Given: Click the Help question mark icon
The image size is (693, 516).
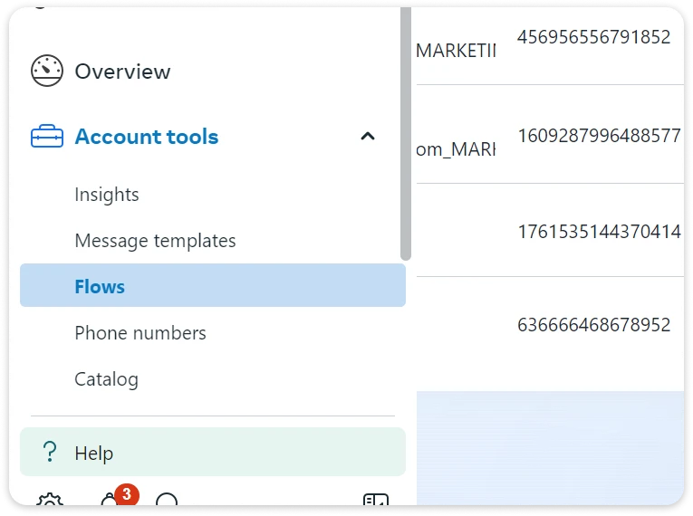Looking at the screenshot, I should 51,453.
